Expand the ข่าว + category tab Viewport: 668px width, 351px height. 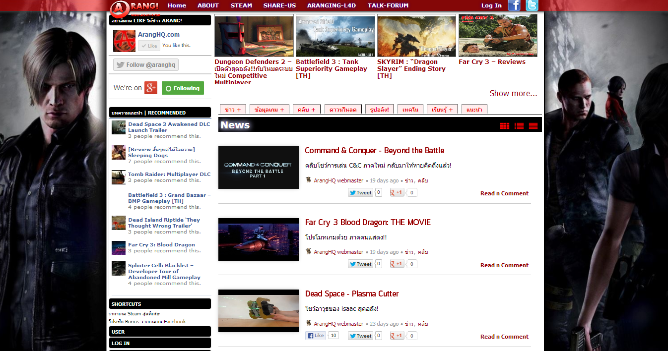233,110
